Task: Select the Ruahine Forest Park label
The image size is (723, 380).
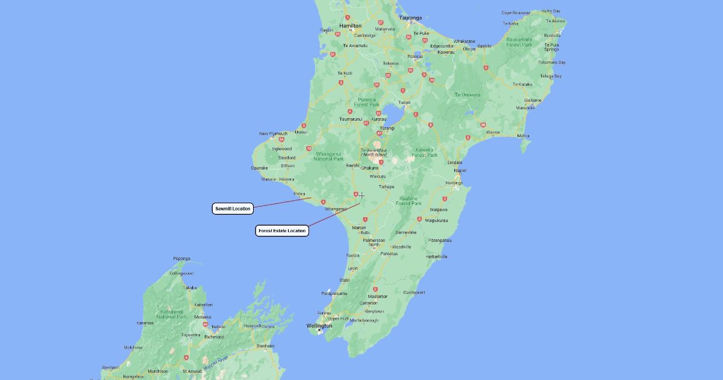Action: 408,201
